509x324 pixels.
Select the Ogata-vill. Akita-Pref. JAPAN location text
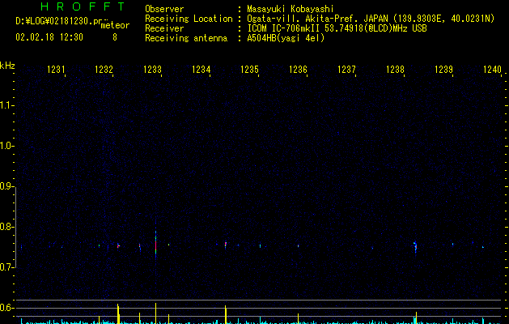[371, 19]
